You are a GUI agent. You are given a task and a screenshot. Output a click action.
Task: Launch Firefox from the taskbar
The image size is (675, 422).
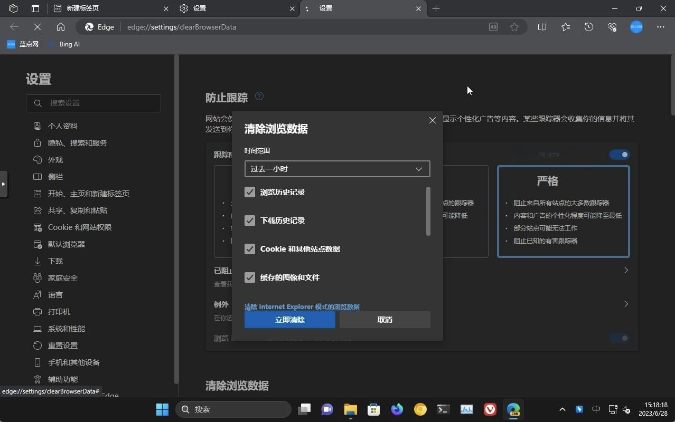point(397,409)
